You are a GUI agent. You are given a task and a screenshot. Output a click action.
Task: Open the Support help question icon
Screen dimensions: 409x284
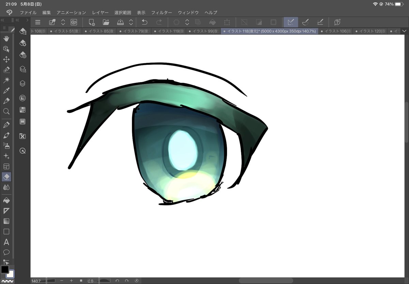coord(337,22)
